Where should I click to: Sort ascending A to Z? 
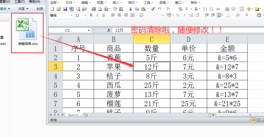tap(205, 9)
